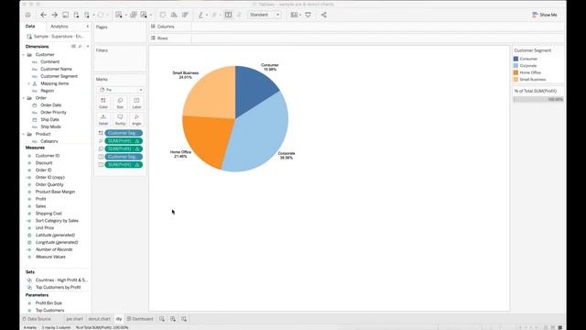Collapse the Product folder
The width and height of the screenshot is (586, 330).
coord(24,134)
